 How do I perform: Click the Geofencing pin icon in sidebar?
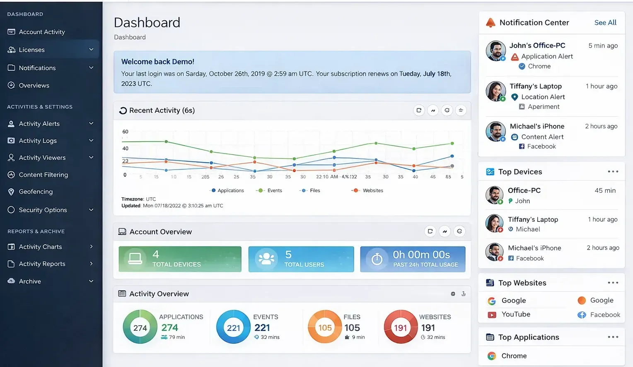click(x=11, y=192)
